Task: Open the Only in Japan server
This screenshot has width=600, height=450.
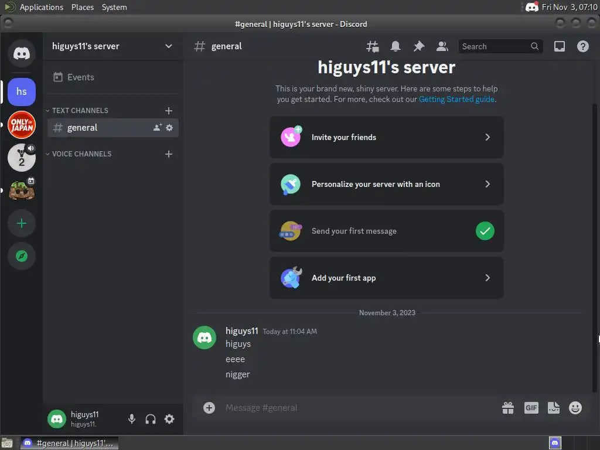Action: tap(22, 125)
